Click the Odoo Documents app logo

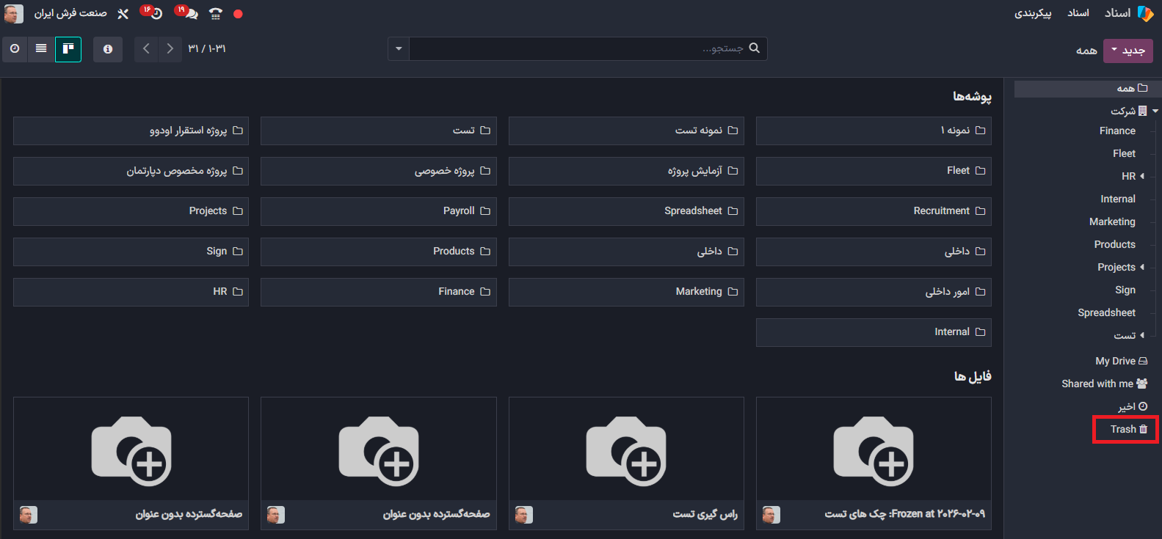[x=1145, y=13]
